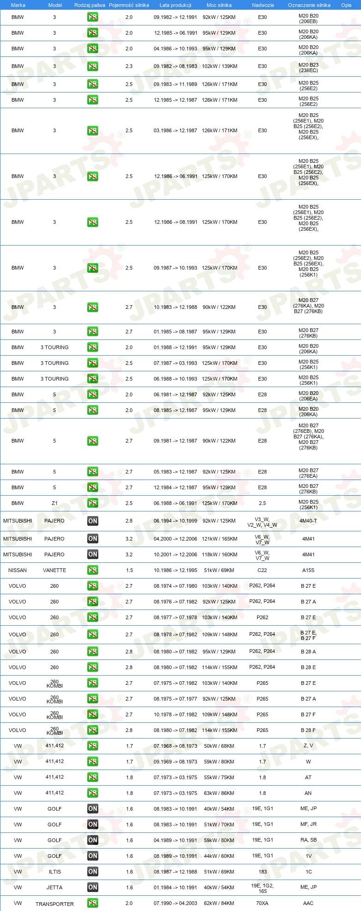
Task: Click the ON icon in the Pajero 118kW row
Action: point(93,554)
